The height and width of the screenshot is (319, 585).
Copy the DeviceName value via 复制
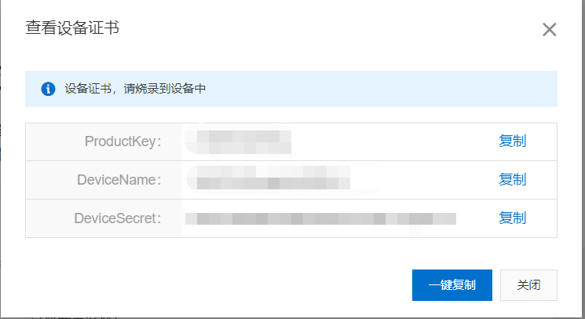click(512, 179)
